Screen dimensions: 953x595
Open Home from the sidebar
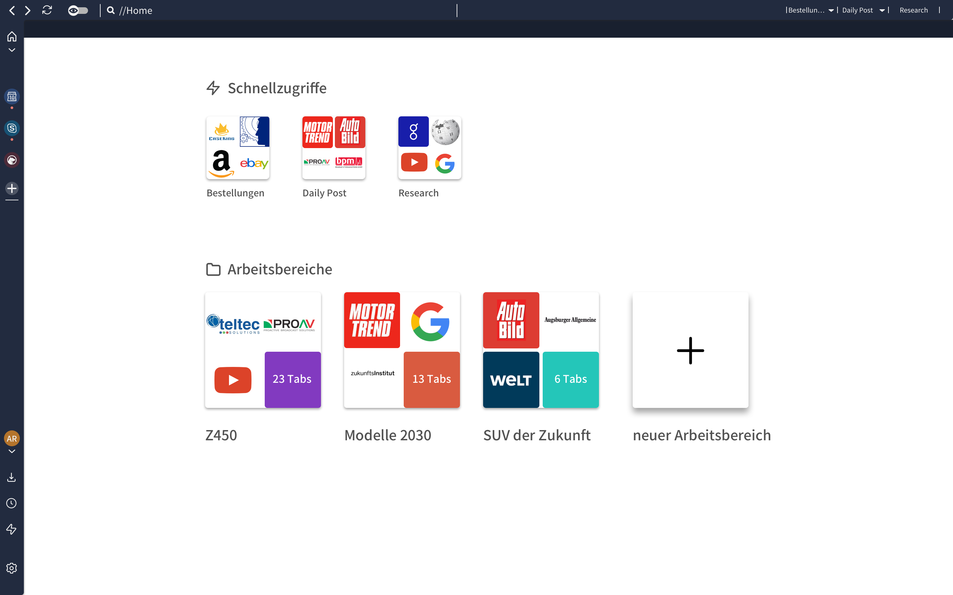point(12,37)
